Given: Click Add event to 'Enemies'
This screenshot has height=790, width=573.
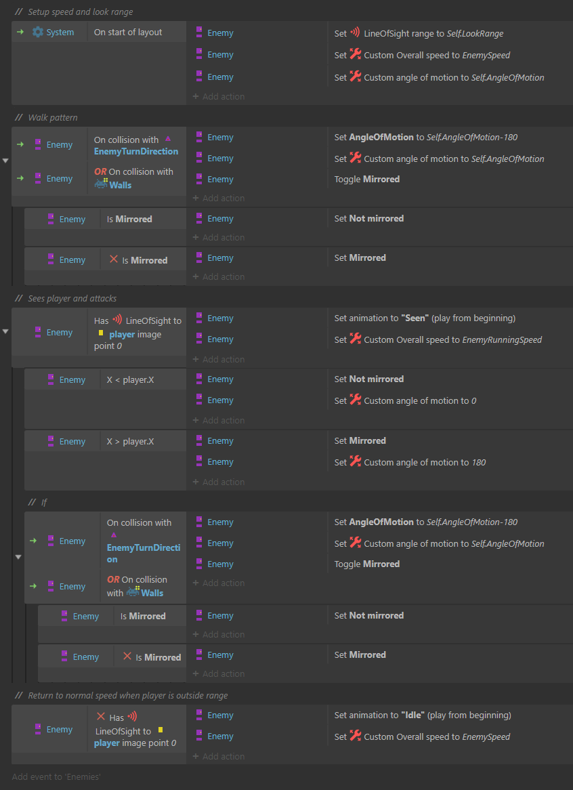Looking at the screenshot, I should click(x=56, y=776).
